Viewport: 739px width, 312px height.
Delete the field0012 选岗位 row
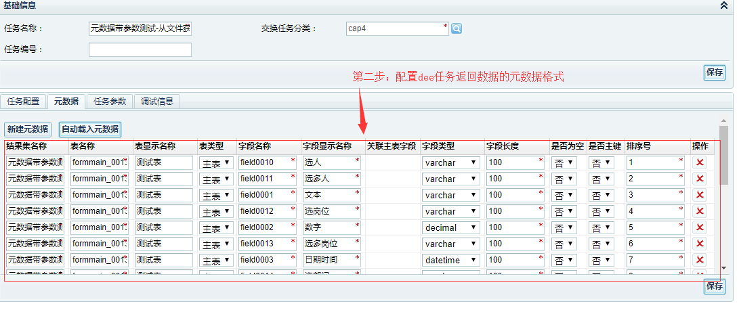click(x=700, y=211)
